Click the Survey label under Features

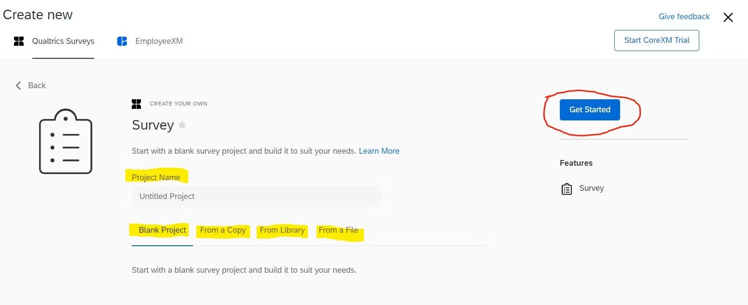[592, 188]
